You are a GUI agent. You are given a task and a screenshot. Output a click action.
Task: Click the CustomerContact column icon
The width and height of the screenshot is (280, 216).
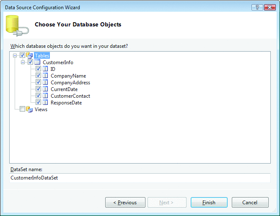45,96
